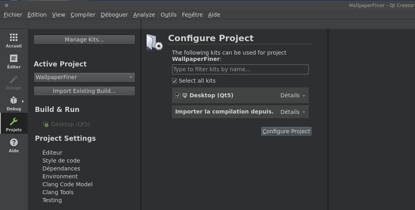Open the Aide help mode
415x210 pixels.
[x=14, y=145]
